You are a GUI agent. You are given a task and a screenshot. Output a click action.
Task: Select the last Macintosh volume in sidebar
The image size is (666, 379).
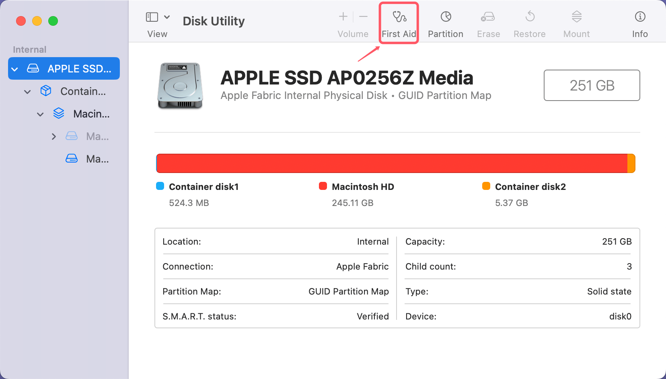(x=97, y=159)
